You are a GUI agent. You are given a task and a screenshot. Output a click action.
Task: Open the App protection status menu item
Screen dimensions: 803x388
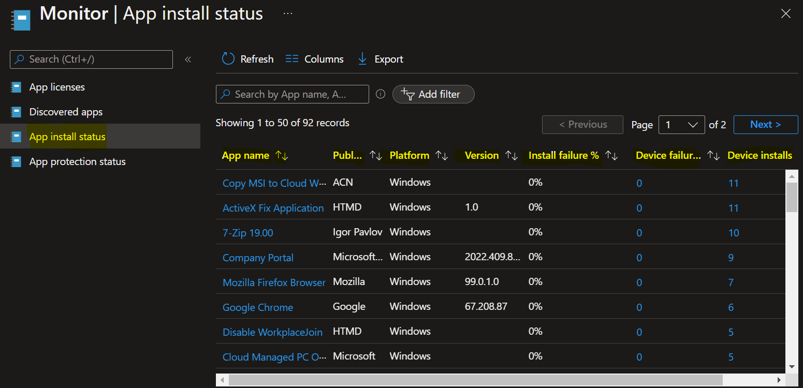coord(100,161)
